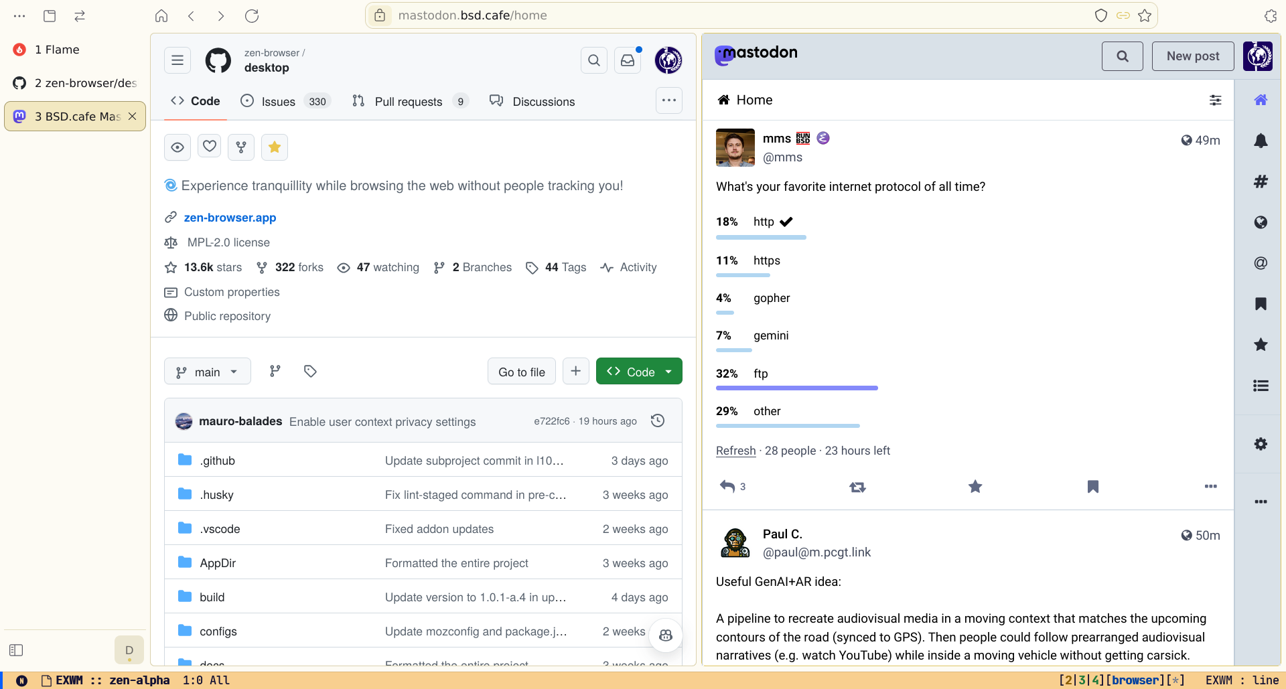
Task: Open commit history clock icon
Action: (658, 420)
